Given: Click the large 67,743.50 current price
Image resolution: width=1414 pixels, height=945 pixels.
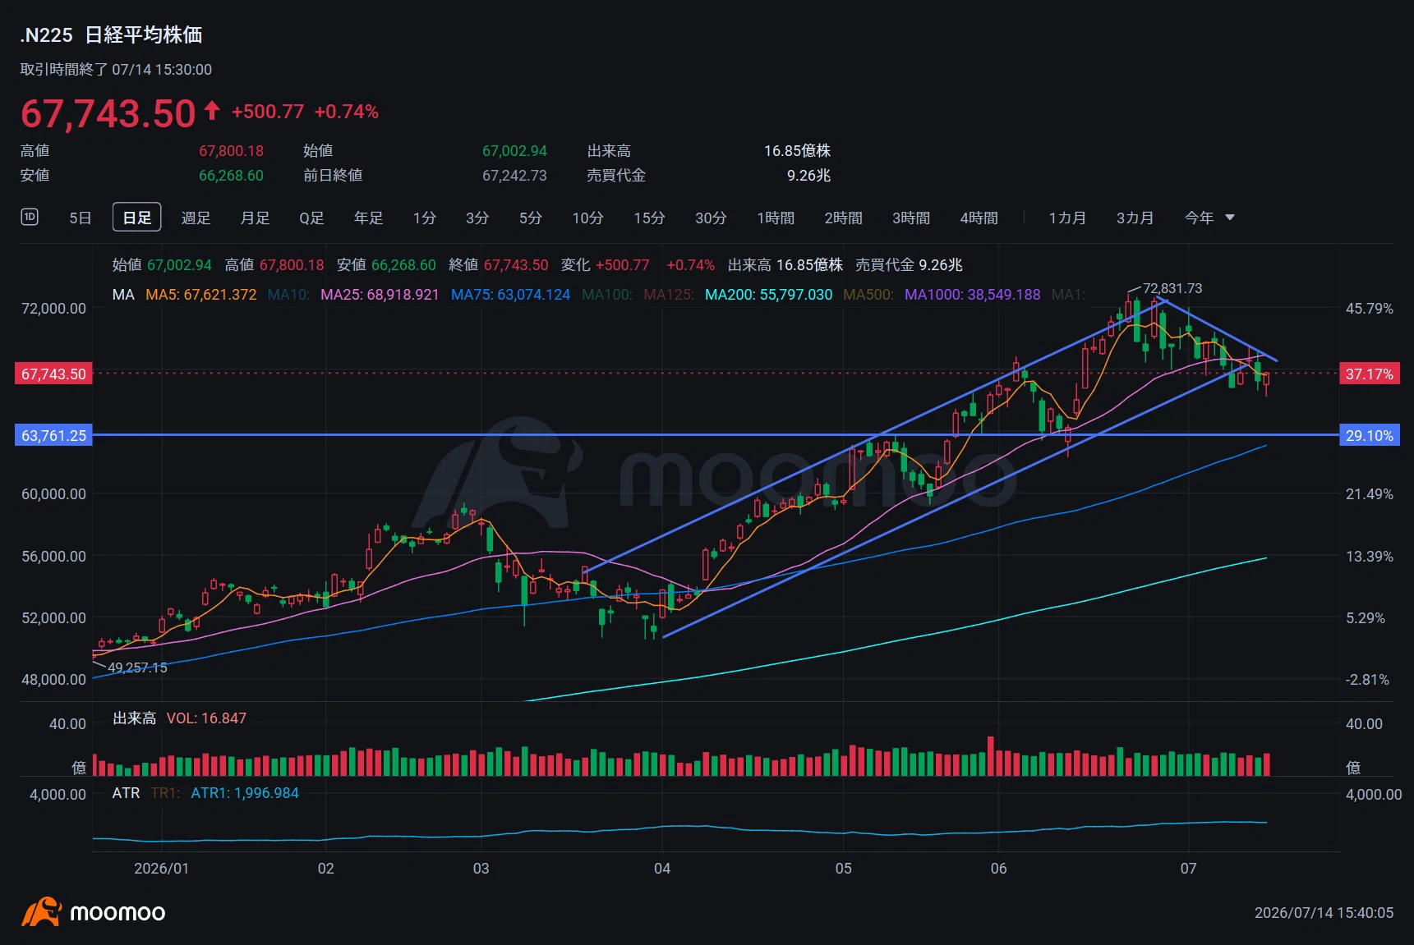Looking at the screenshot, I should 108,113.
